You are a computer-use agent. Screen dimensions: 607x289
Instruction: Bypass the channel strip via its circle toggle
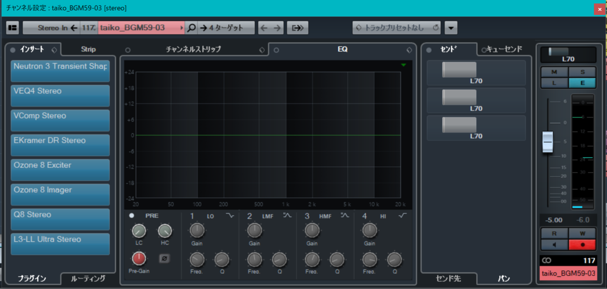(127, 50)
